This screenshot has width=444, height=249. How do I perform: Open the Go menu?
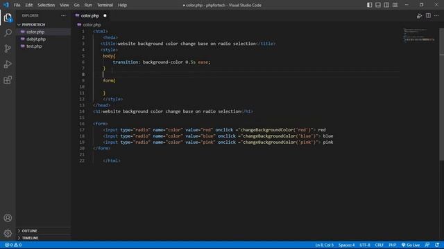[x=77, y=5]
